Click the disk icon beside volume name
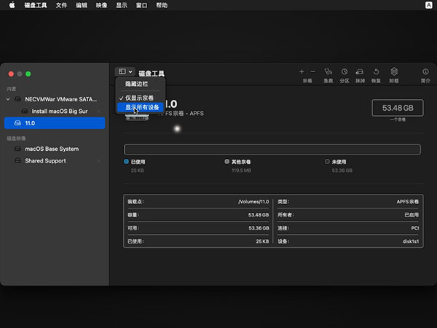Screen dimensions: 437x328 tap(137, 117)
